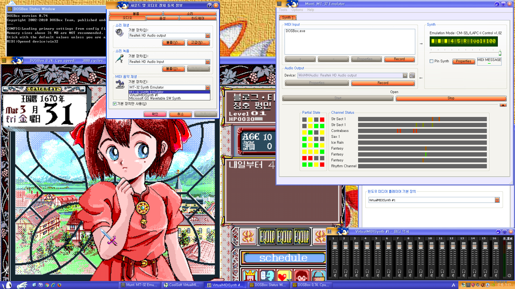
Task: Collapse the synth details panel arrow
Action: tap(503, 105)
